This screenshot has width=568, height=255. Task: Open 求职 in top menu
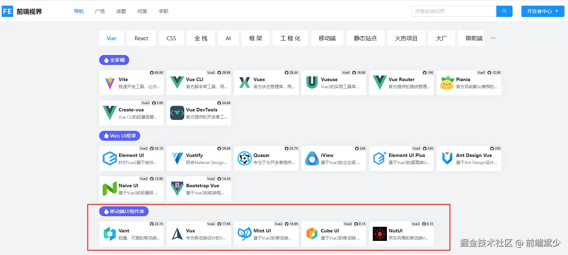tap(163, 11)
